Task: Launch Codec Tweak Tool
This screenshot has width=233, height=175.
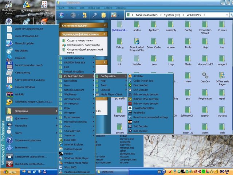Action: click(x=150, y=81)
